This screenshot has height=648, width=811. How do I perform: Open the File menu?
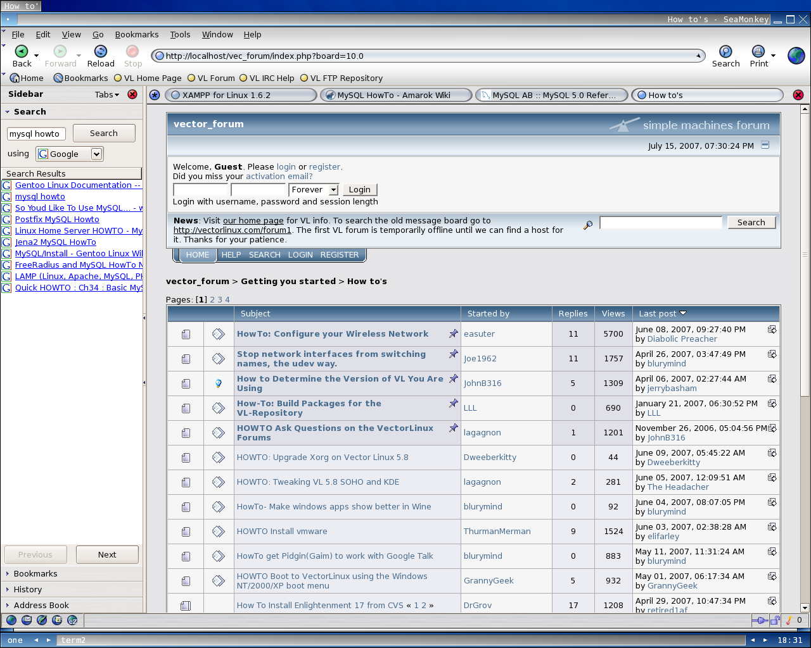click(18, 34)
